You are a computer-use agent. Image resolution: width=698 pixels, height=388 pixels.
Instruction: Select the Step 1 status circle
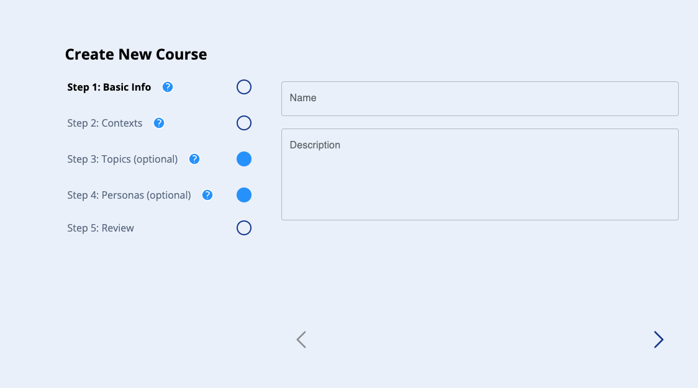(x=244, y=87)
